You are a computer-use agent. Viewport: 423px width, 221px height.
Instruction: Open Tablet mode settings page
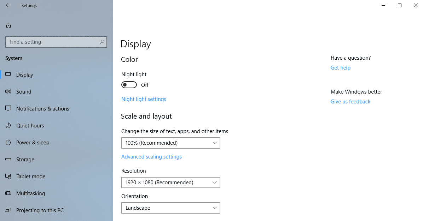coord(31,177)
